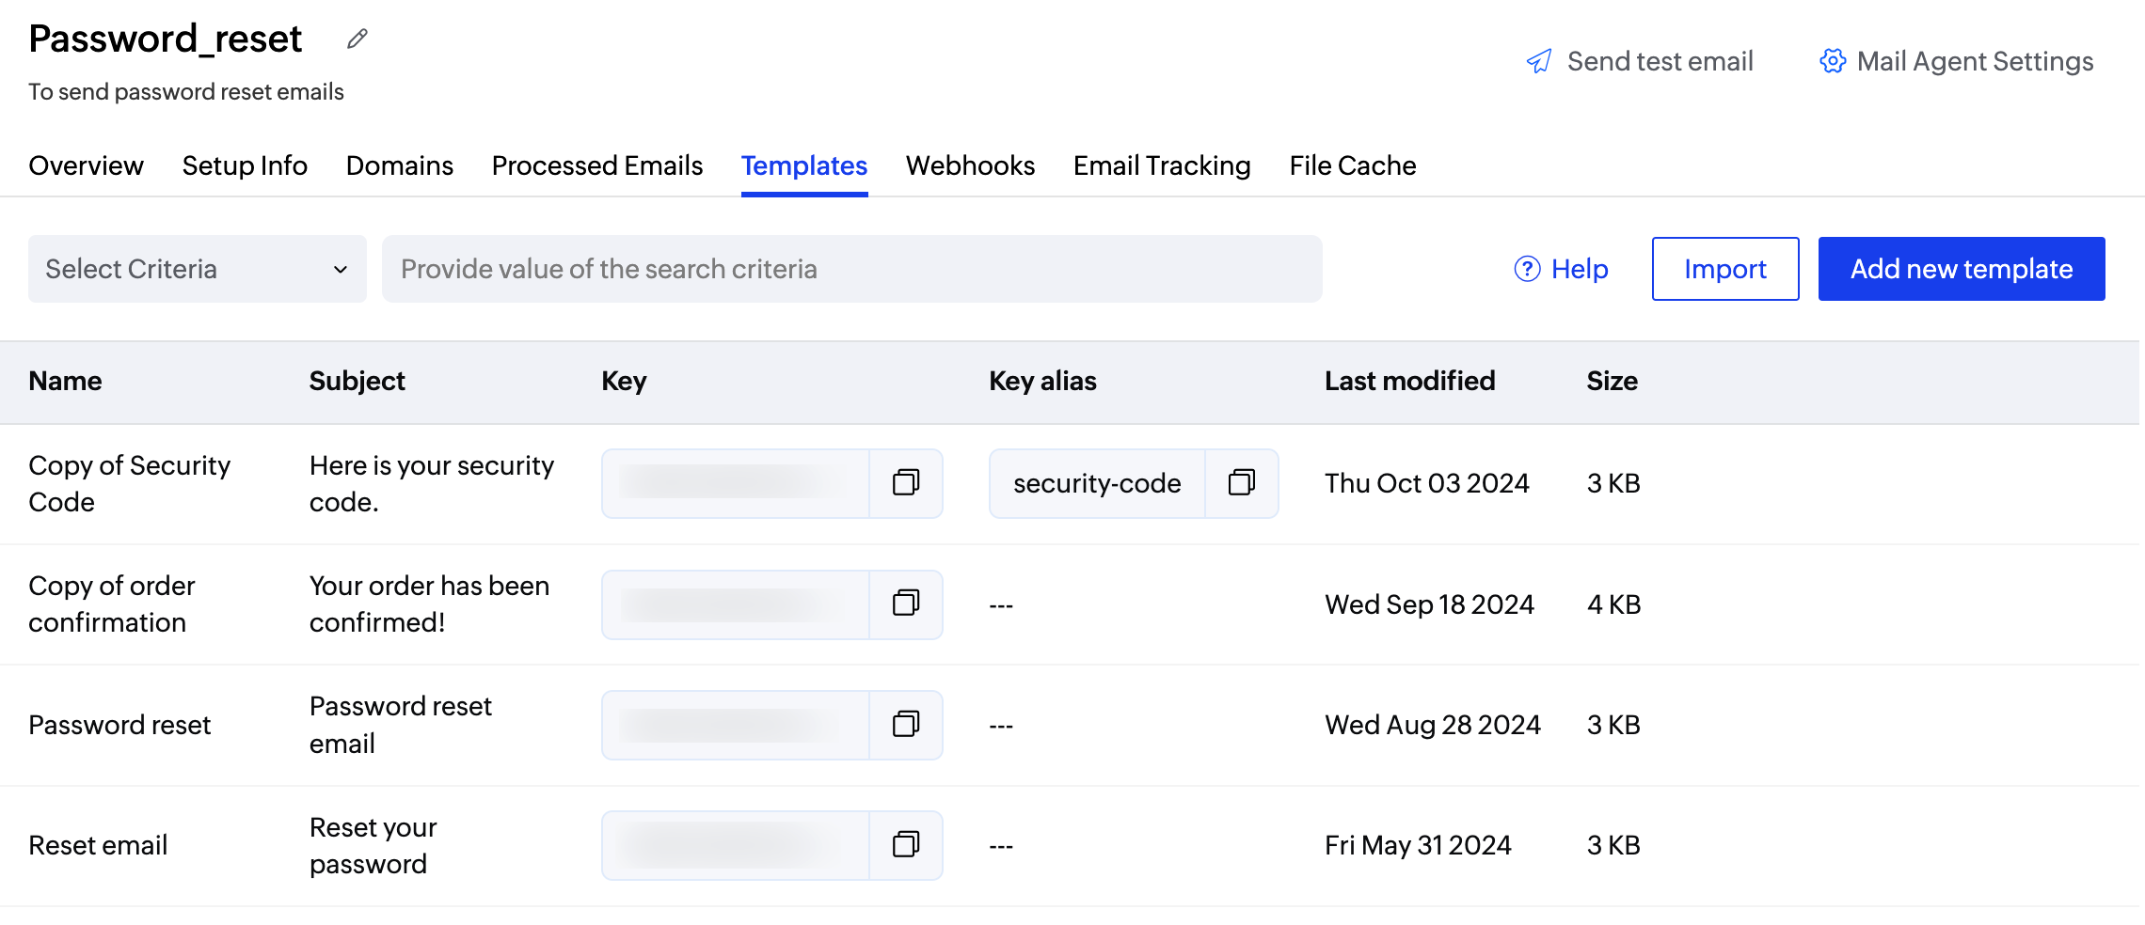The height and width of the screenshot is (925, 2145).
Task: Copy the security-code key alias
Action: [x=1241, y=483]
